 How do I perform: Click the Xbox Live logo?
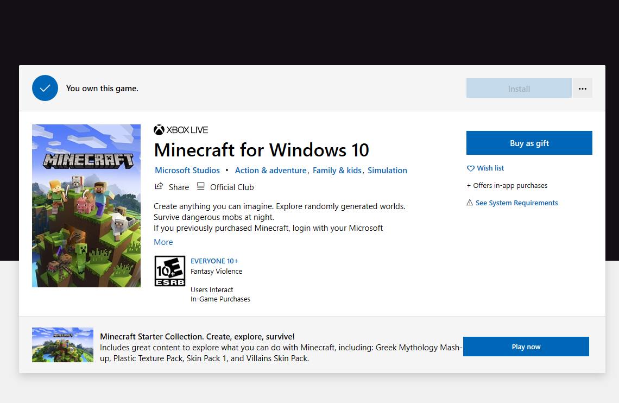tap(181, 130)
